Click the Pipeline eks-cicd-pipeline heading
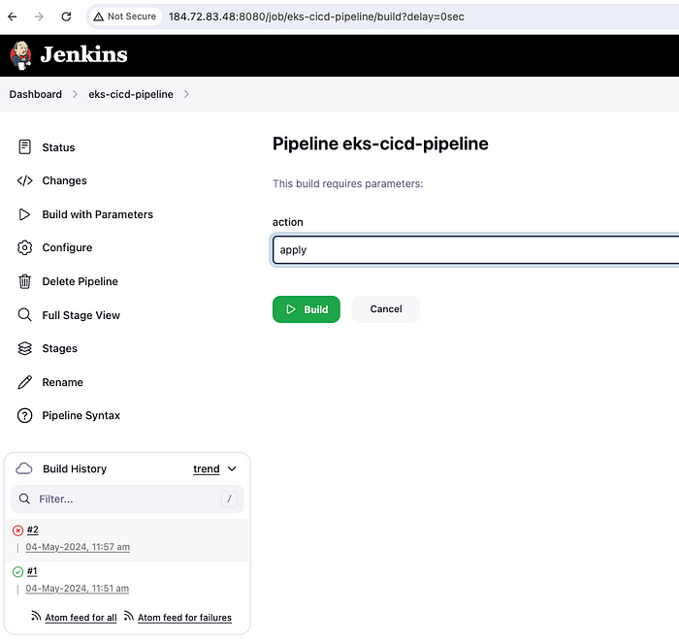The width and height of the screenshot is (679, 642). point(380,144)
